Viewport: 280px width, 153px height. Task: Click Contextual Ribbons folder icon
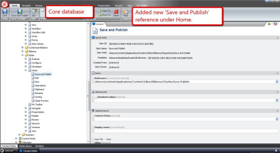pyautogui.click(x=26, y=48)
